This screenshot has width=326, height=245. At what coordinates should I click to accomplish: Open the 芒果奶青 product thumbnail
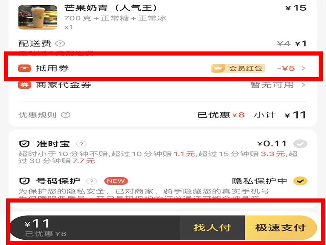(x=38, y=17)
